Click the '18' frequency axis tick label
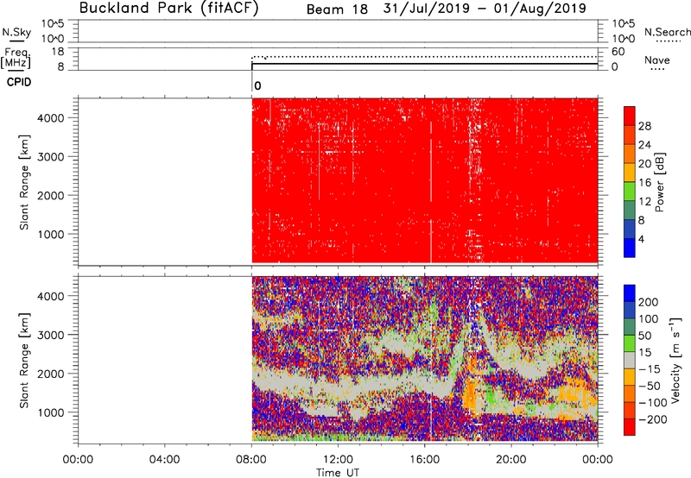The image size is (691, 478). [58, 52]
